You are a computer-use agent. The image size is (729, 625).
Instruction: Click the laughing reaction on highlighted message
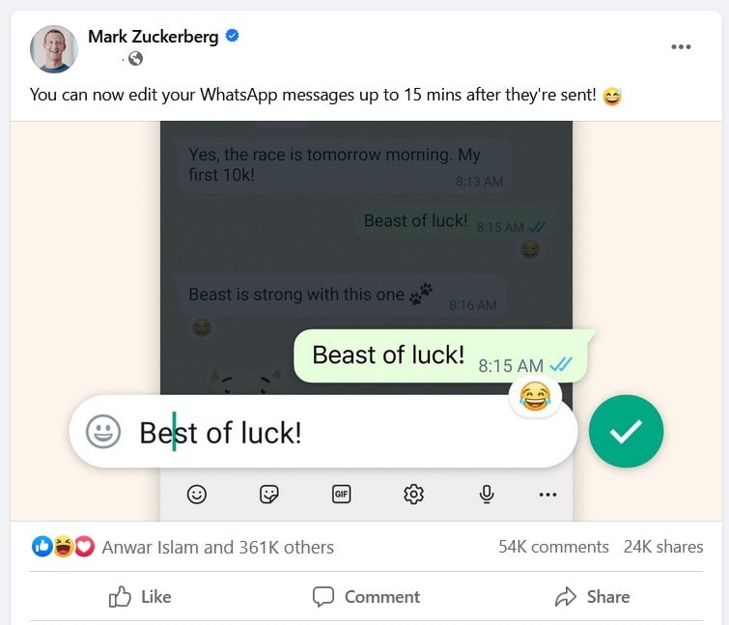tap(535, 396)
